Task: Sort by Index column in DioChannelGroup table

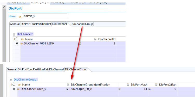Action: pyautogui.click(x=14, y=84)
